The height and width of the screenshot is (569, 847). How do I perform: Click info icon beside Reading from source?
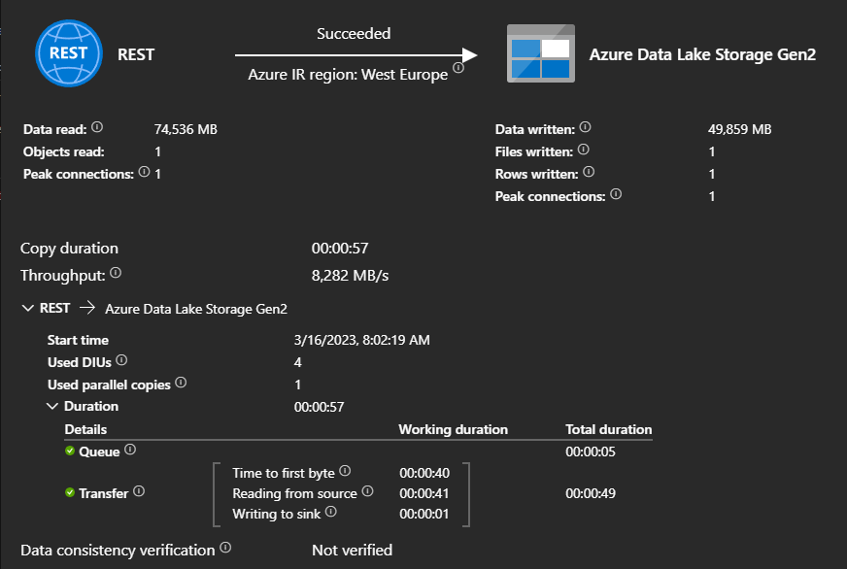click(367, 490)
